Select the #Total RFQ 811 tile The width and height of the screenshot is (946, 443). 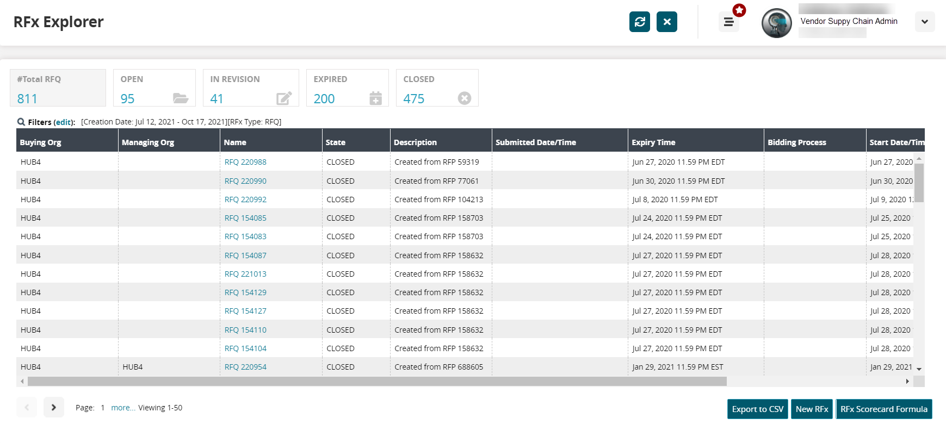click(58, 88)
